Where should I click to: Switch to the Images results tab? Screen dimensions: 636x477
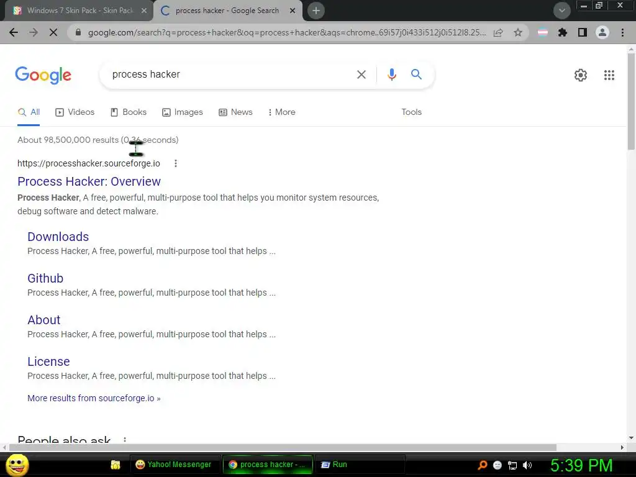tap(183, 112)
